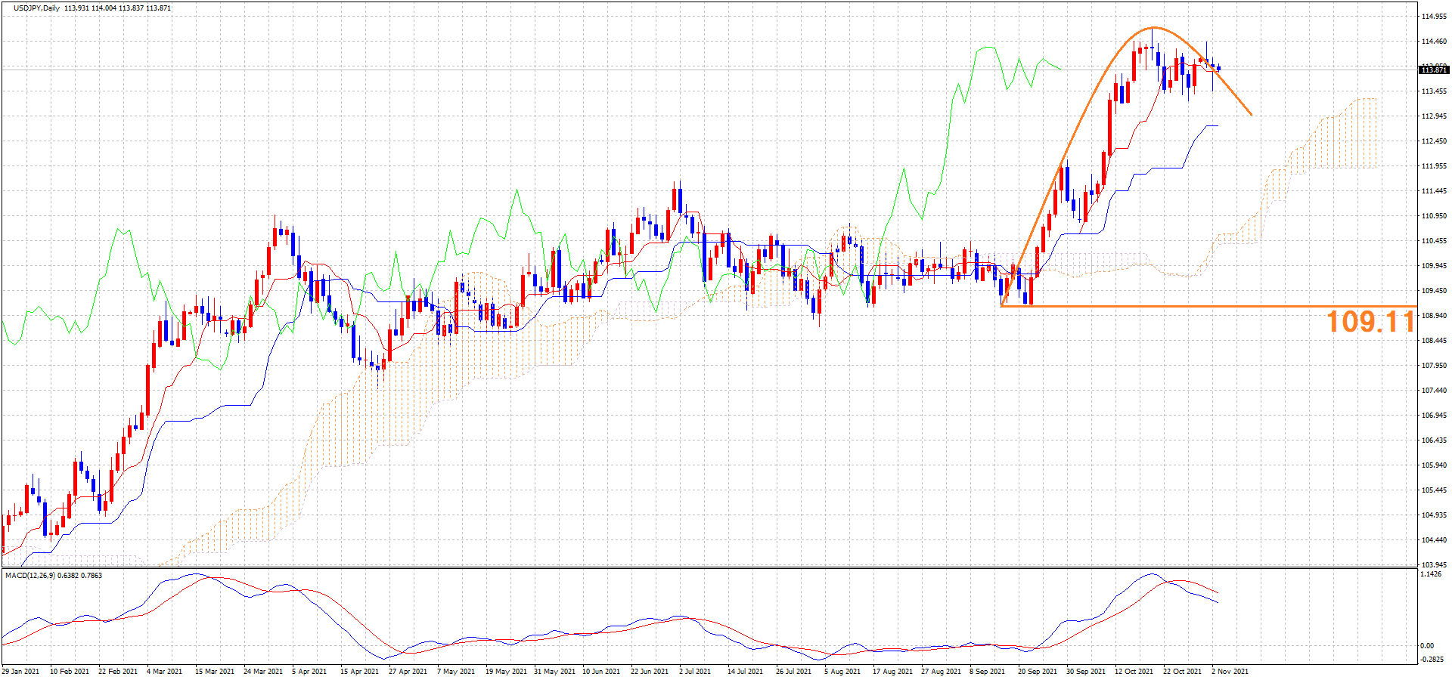Click the 114.955 price axis label
Viewport: 1452px width, 680px height.
[1434, 17]
